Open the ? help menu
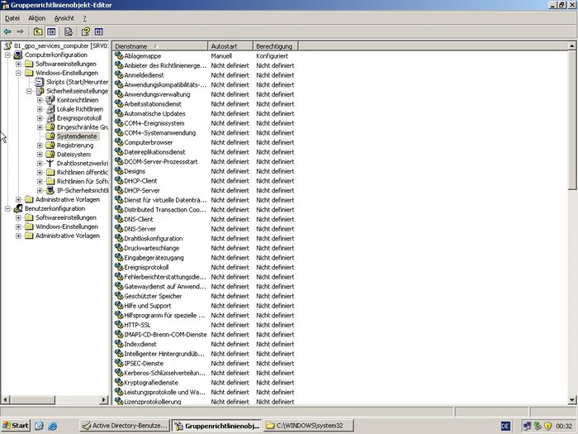This screenshot has width=578, height=434. (x=84, y=18)
